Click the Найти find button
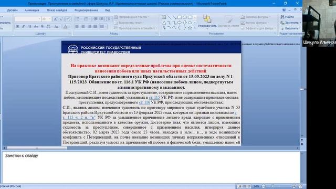Screen dimensions: 336x189 tap(287, 17)
